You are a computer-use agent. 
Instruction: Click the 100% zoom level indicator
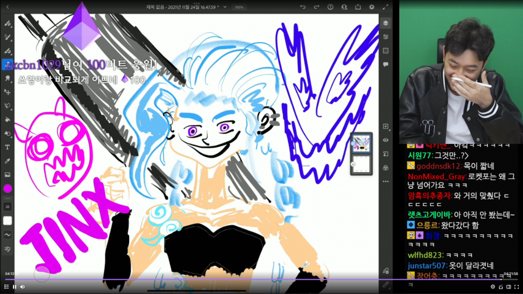point(239,7)
